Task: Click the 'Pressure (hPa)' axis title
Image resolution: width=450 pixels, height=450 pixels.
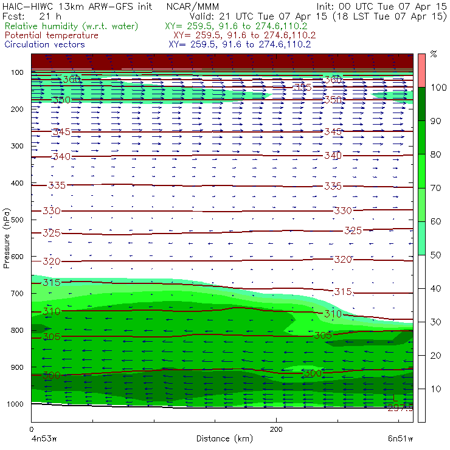Action: [x=6, y=238]
